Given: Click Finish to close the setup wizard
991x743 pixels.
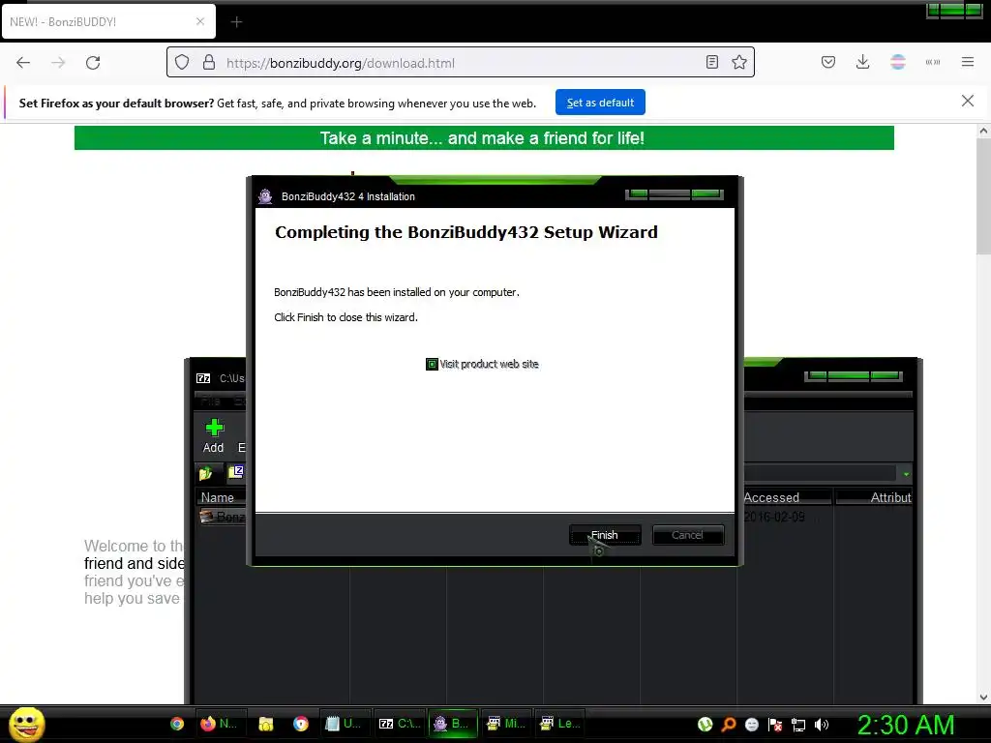Looking at the screenshot, I should [605, 535].
